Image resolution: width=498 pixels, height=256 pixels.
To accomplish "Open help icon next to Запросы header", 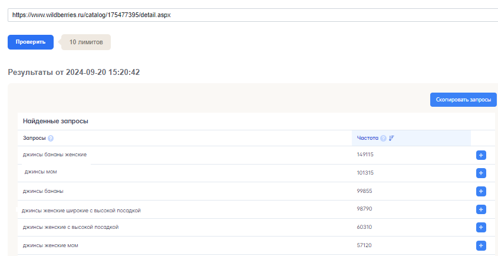I will click(51, 139).
